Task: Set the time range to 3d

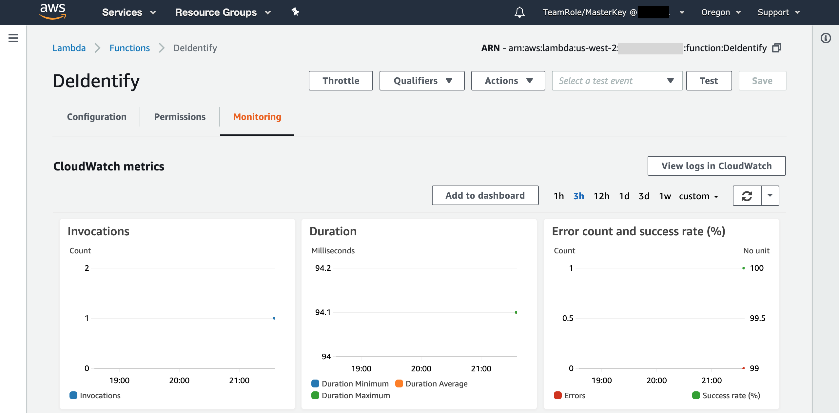Action: click(x=644, y=196)
